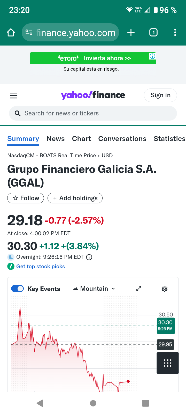Click overnight price info icon

89,257
